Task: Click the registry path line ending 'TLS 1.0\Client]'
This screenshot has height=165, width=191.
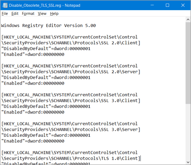Action: point(71,158)
